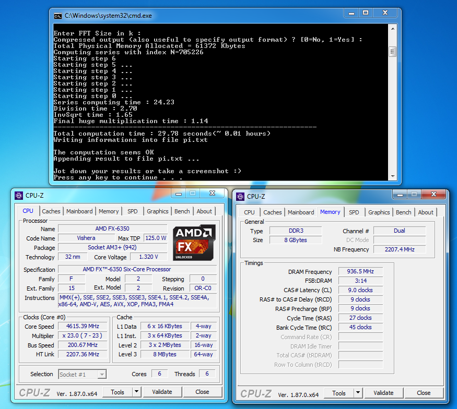The height and width of the screenshot is (409, 457).
Task: Maximize the cmd.exe window
Action: point(366,13)
